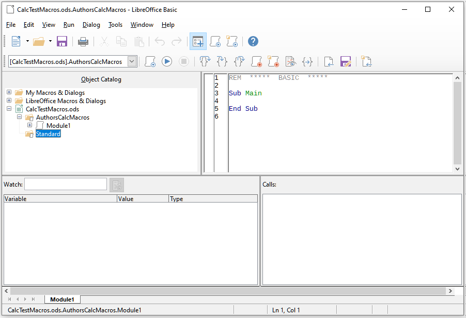
Task: Open the library selector dropdown
Action: click(x=131, y=61)
